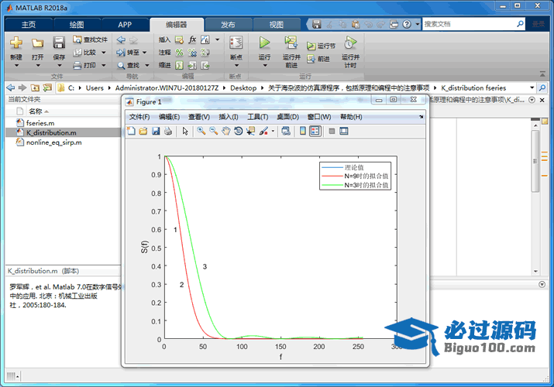Click the New file icon in Editor ribbon
This screenshot has height=387, width=554.
click(x=16, y=43)
